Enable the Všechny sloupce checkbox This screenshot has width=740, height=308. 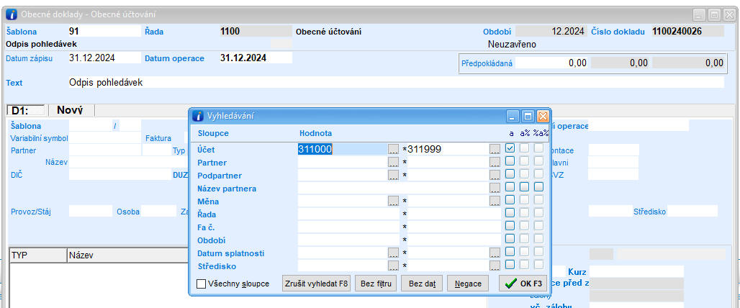tap(202, 284)
